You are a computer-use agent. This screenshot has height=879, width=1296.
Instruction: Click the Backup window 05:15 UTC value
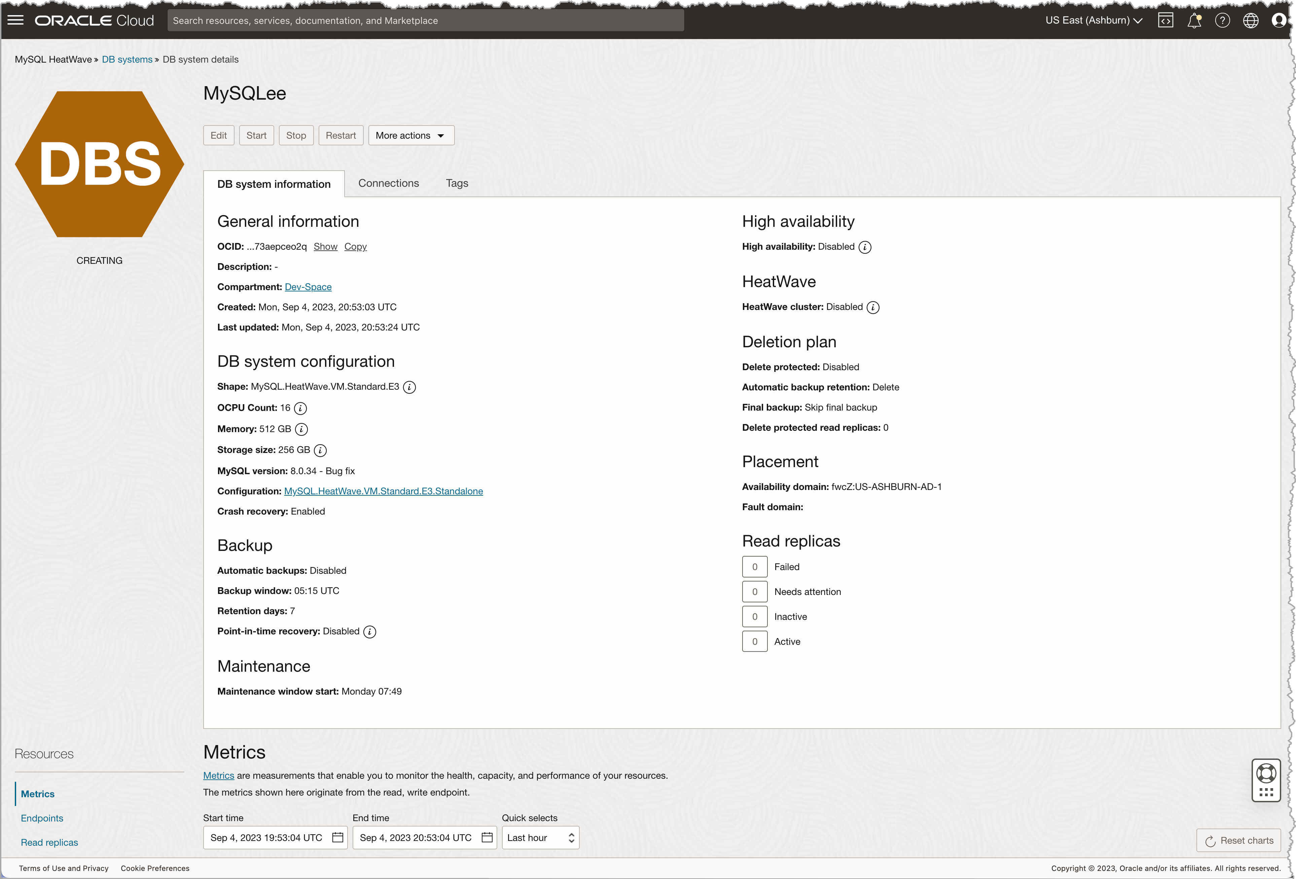click(x=316, y=591)
